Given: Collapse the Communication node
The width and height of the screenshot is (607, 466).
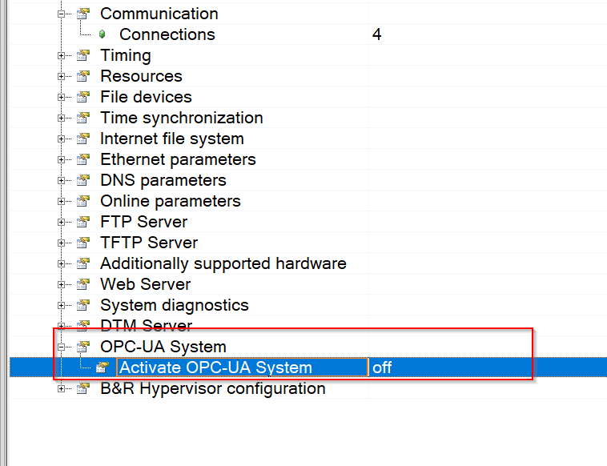Looking at the screenshot, I should tap(61, 14).
